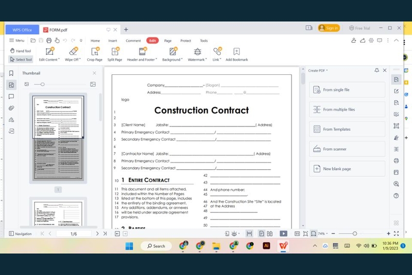The height and width of the screenshot is (275, 412).
Task: Close the Create PDF panel
Action: [385, 70]
